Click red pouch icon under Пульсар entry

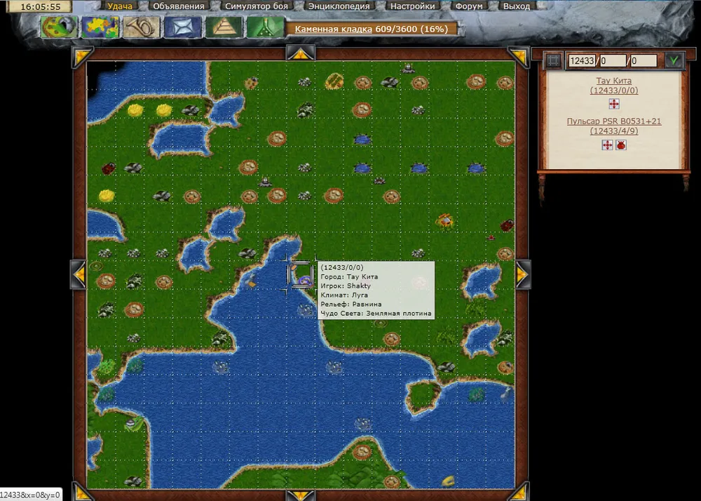click(x=621, y=145)
